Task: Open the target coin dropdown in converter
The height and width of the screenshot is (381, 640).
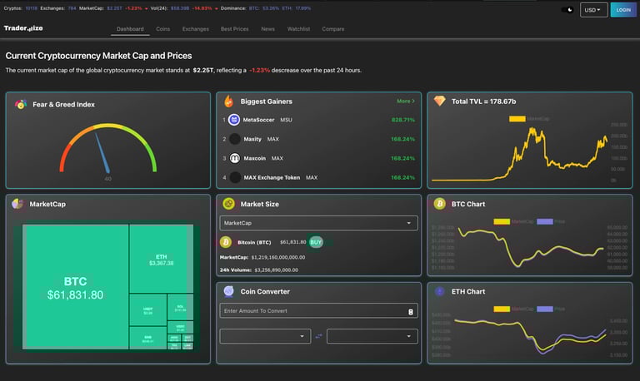Action: (372, 336)
